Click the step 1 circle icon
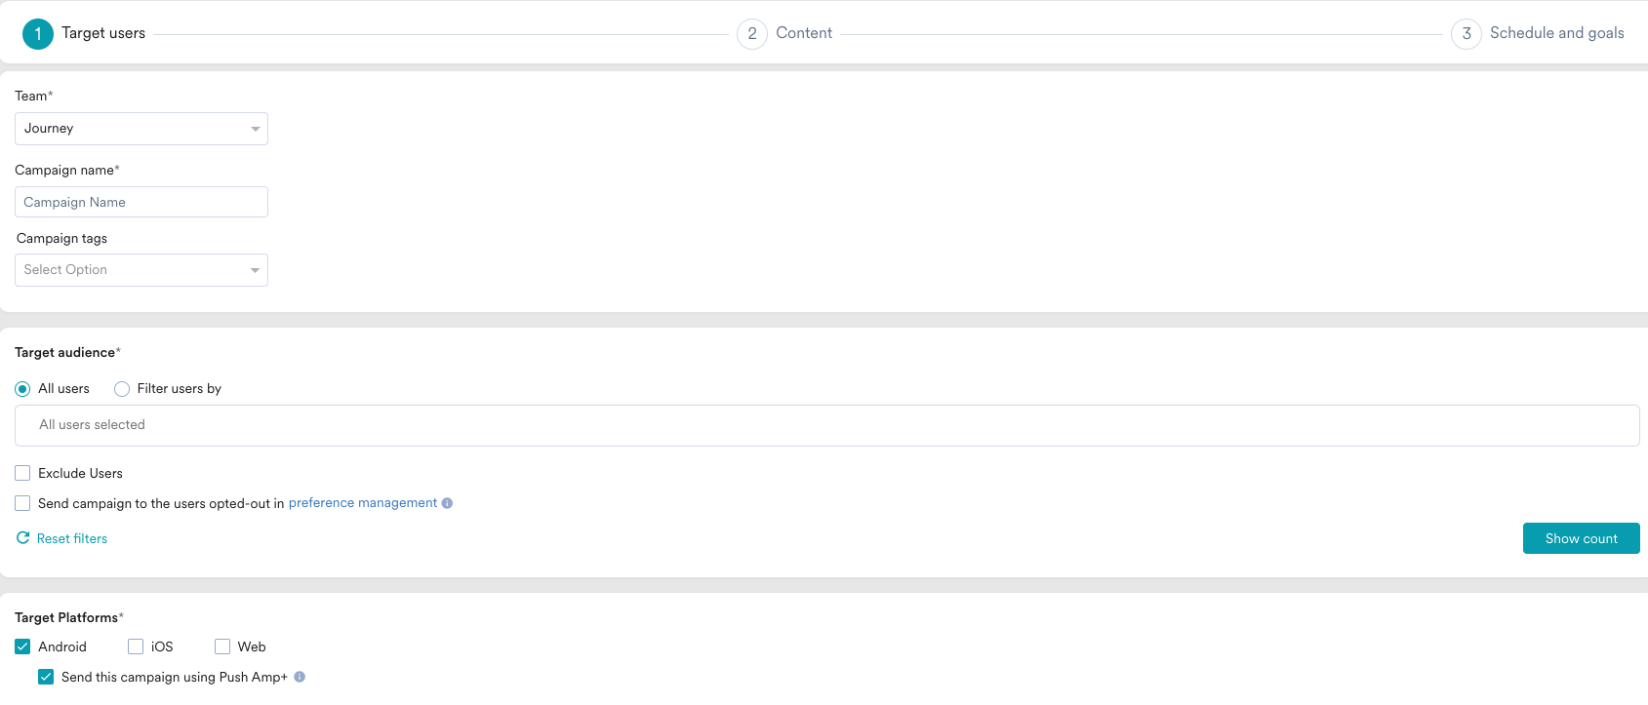1648x705 pixels. click(x=38, y=34)
